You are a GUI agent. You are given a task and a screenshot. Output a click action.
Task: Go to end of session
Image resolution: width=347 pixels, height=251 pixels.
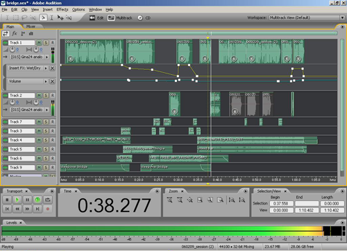[x=37, y=209]
